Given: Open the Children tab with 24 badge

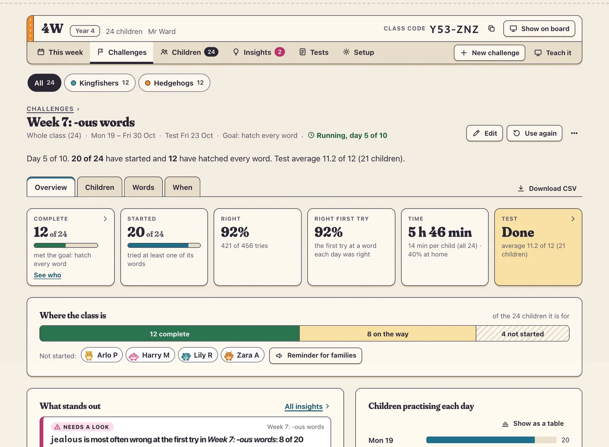Looking at the screenshot, I should click(189, 52).
